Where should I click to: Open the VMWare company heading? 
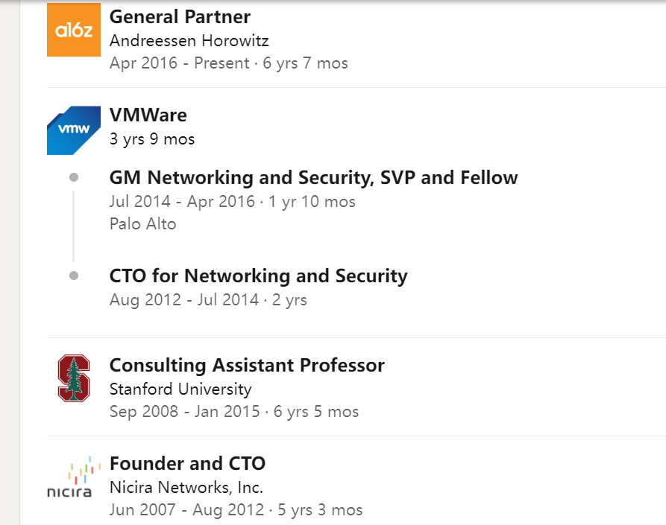pyautogui.click(x=148, y=115)
